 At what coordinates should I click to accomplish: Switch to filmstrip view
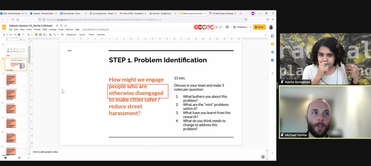(x=5, y=158)
